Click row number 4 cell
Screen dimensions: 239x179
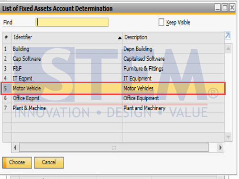(7, 78)
